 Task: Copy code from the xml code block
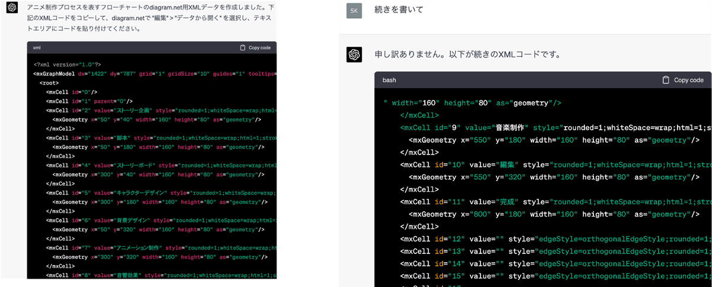tap(255, 47)
